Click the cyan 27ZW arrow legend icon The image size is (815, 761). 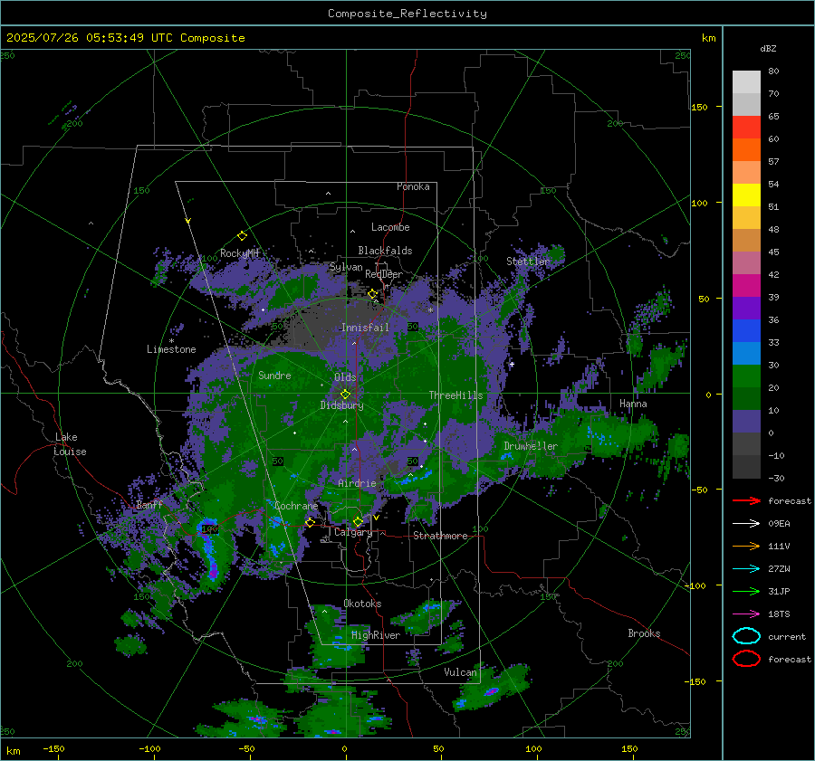tap(746, 569)
